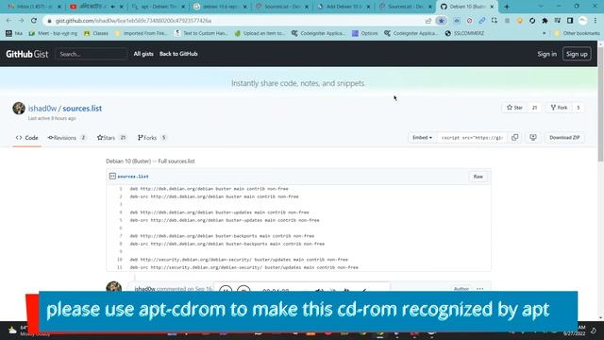Focus the gist Search field
This screenshot has width=604, height=340.
(92, 54)
